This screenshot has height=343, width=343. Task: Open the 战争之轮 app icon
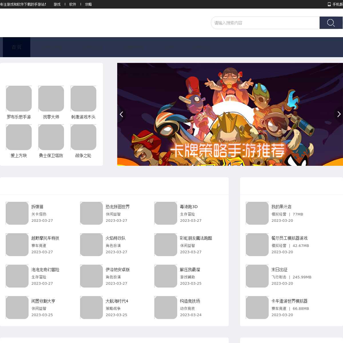click(83, 137)
